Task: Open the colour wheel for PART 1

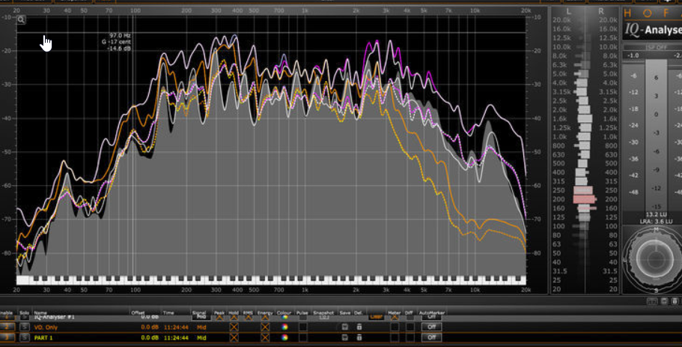Action: coord(284,337)
